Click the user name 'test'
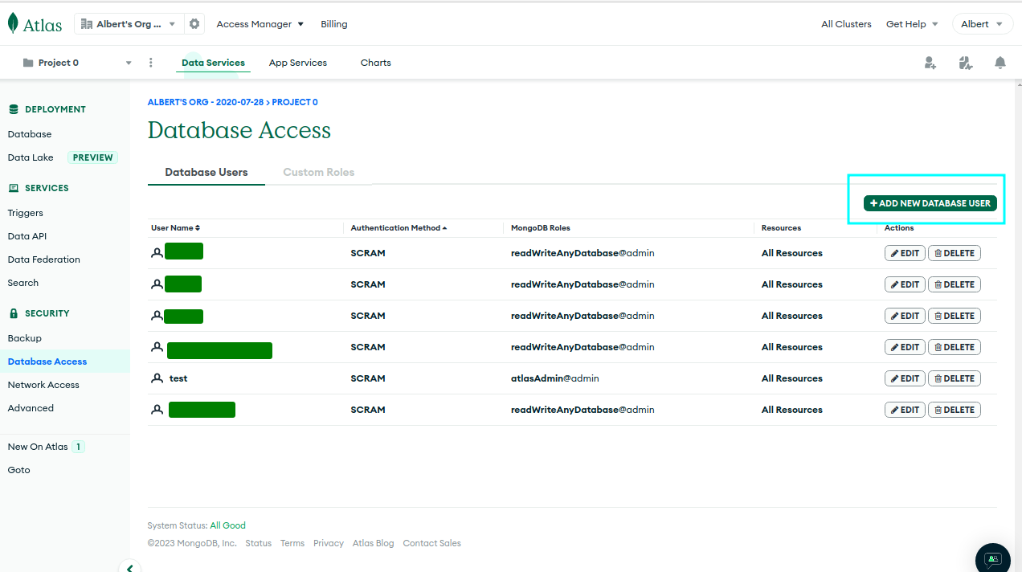Image resolution: width=1022 pixels, height=572 pixels. (x=178, y=378)
